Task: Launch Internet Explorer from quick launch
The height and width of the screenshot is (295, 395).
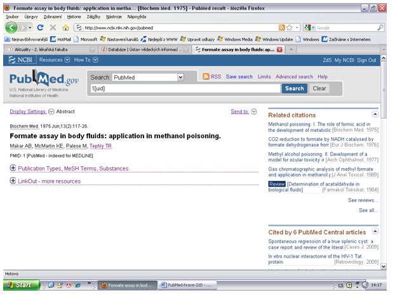Action: pos(78,285)
